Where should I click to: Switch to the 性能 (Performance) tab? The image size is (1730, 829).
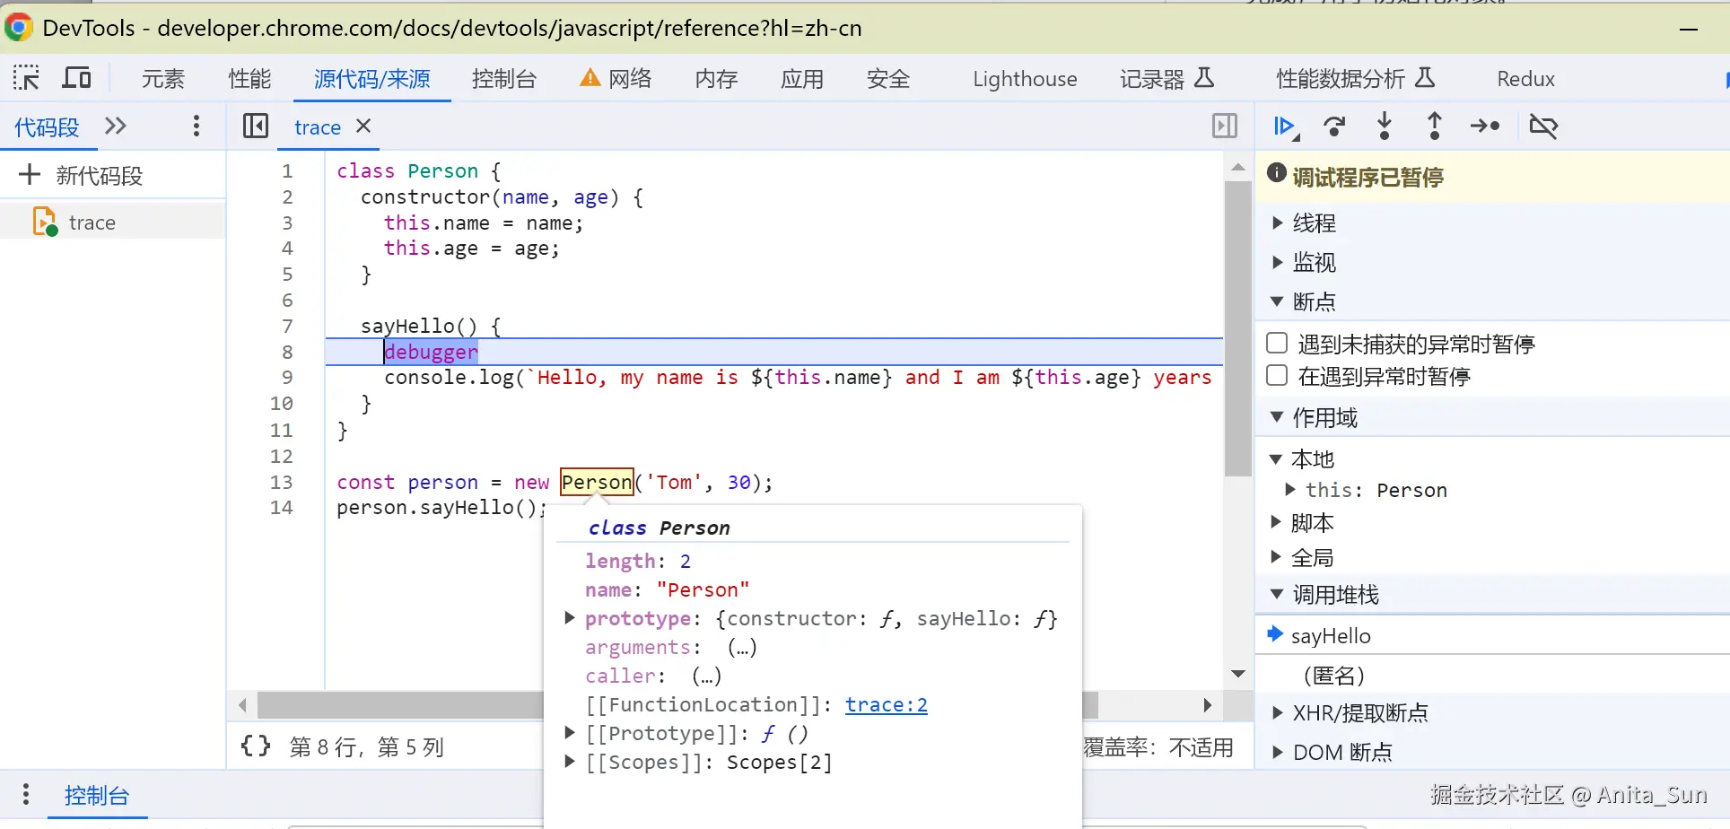tap(249, 79)
